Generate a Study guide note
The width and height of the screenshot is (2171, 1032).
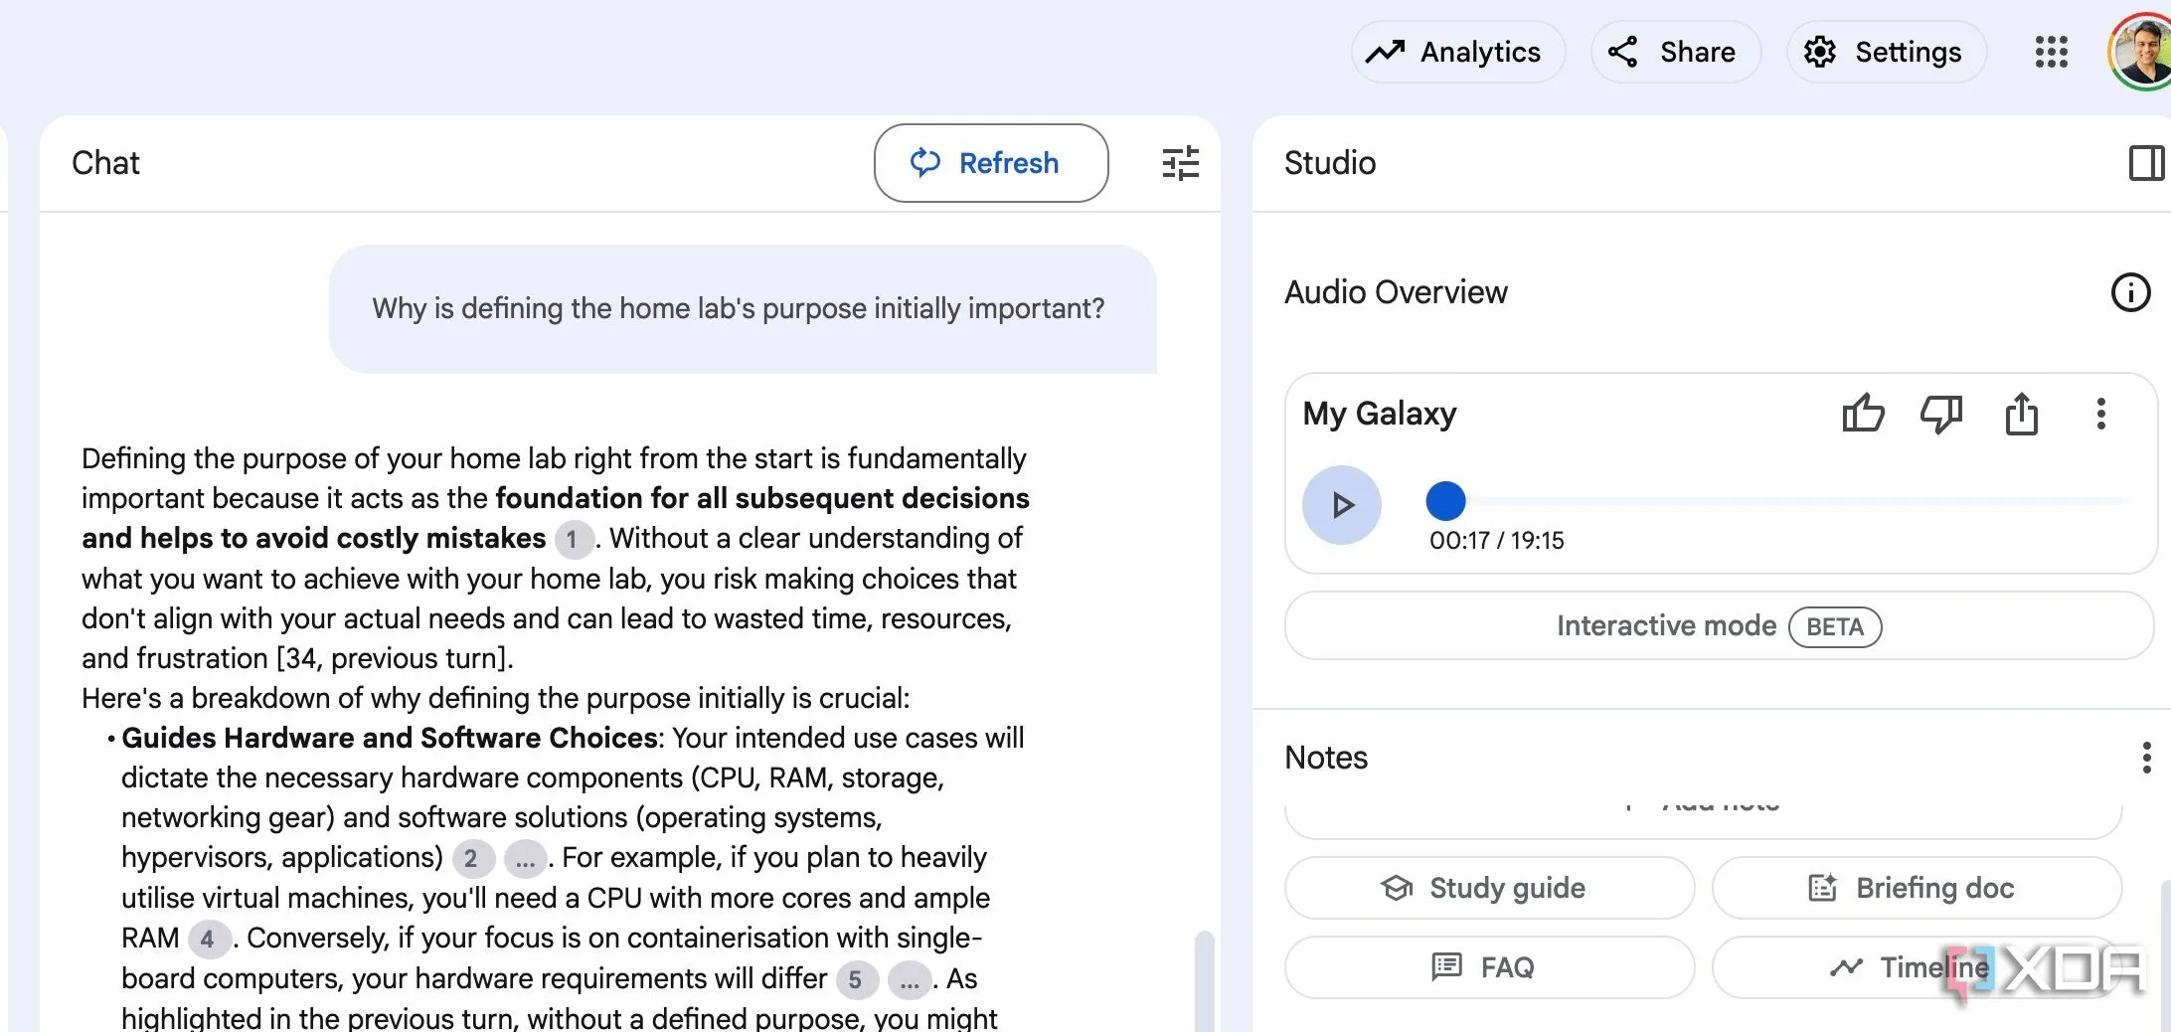pos(1488,888)
